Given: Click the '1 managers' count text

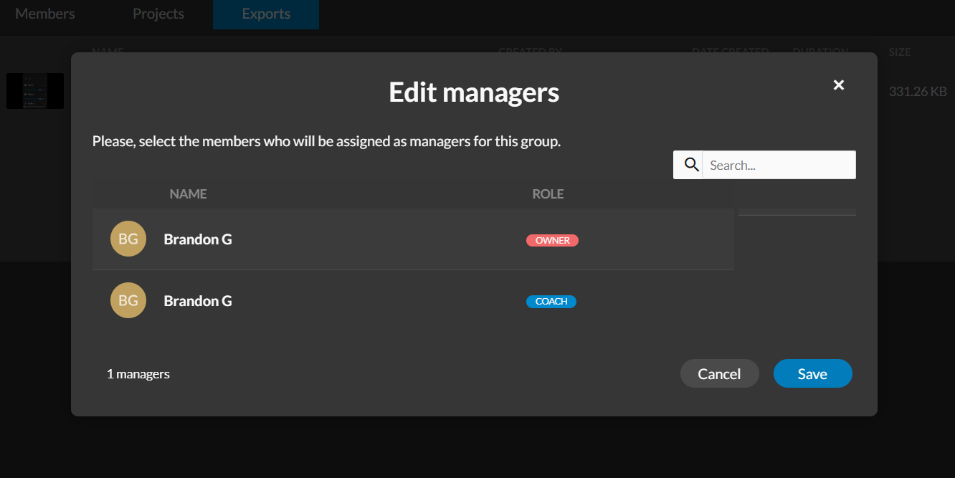Looking at the screenshot, I should 138,374.
